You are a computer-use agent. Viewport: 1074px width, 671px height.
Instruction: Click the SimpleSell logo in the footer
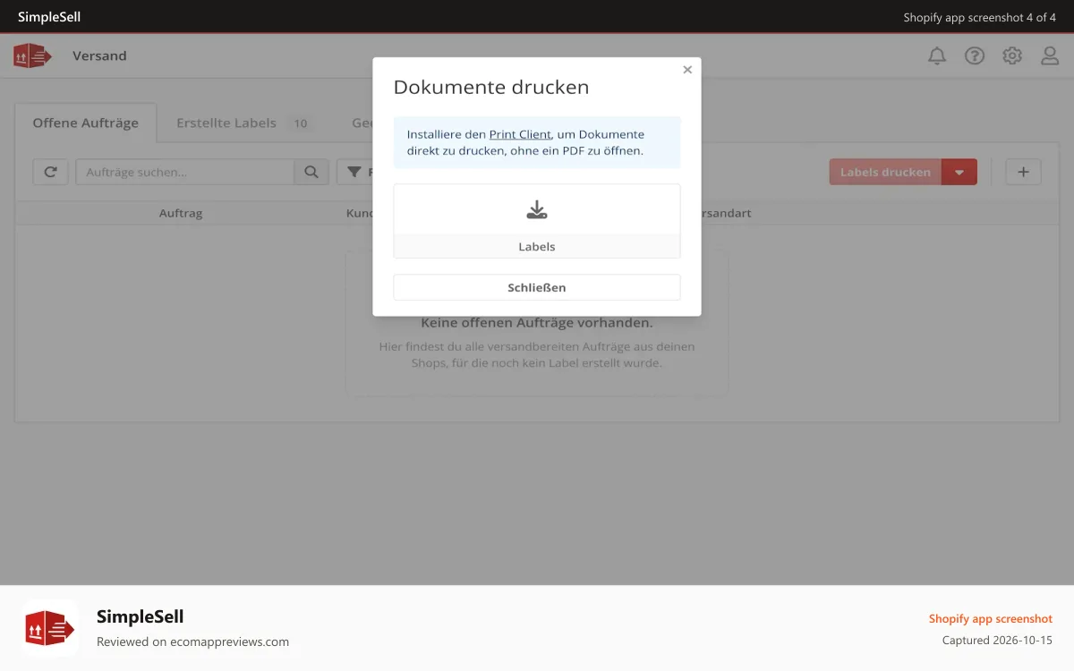coord(50,628)
